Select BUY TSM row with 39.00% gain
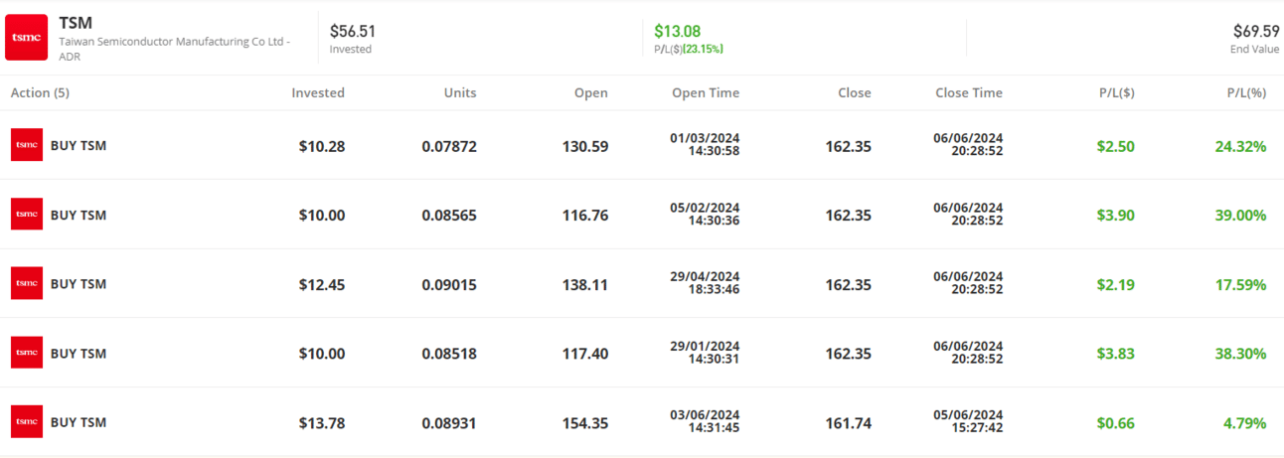 point(79,215)
